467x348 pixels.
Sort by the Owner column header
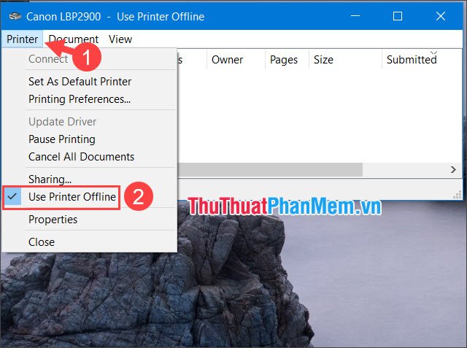(236, 60)
